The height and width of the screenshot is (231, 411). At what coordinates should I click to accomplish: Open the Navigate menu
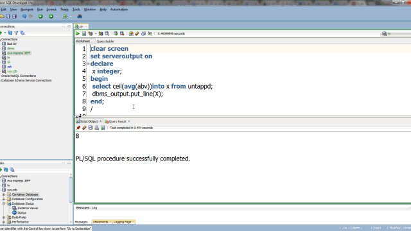(x=27, y=10)
